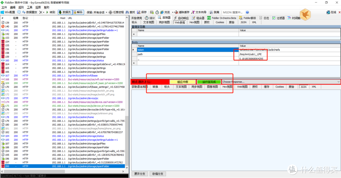341x178 pixels.
Task: Click the 数据重放 replay icon
Action: coord(24,12)
